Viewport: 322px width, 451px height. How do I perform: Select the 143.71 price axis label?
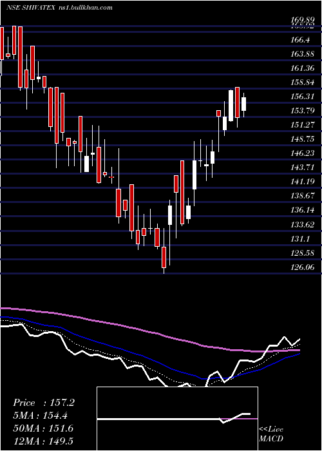(302, 168)
